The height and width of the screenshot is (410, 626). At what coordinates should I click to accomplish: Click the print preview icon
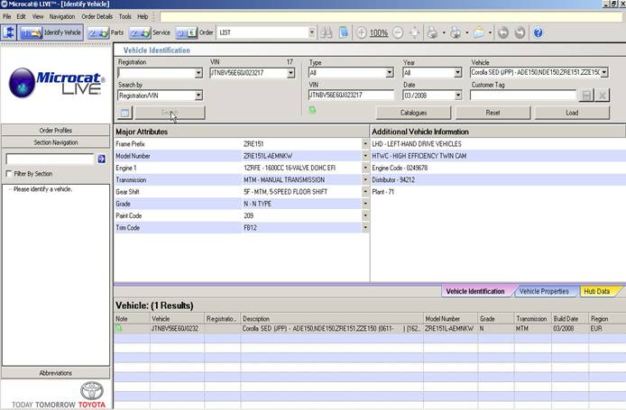pyautogui.click(x=456, y=32)
